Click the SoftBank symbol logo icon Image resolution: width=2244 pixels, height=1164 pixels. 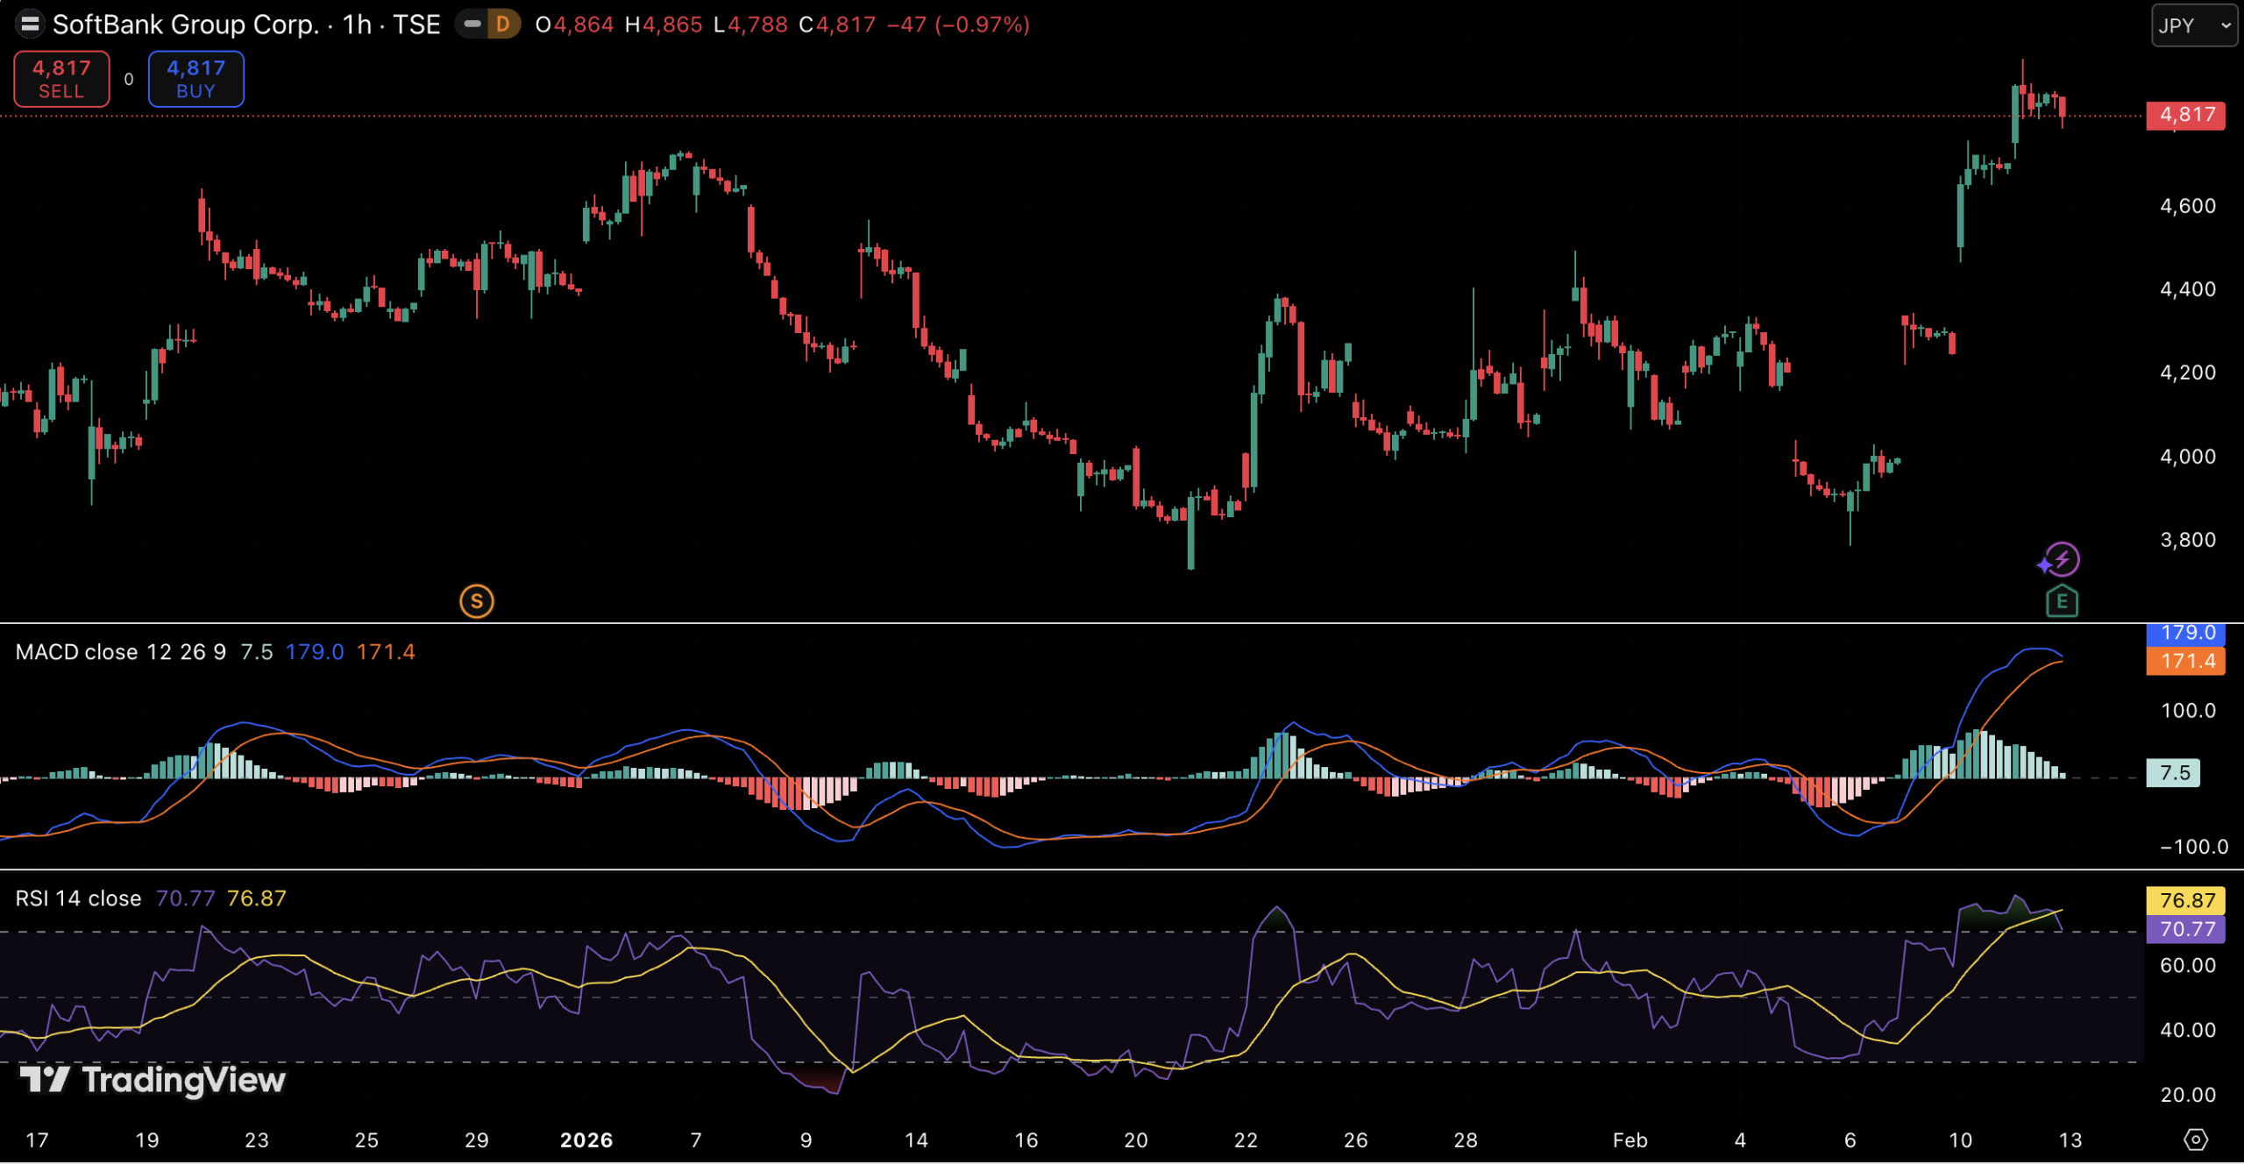click(30, 25)
